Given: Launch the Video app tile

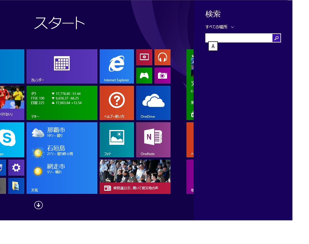Looking at the screenshot, I should [x=144, y=57].
